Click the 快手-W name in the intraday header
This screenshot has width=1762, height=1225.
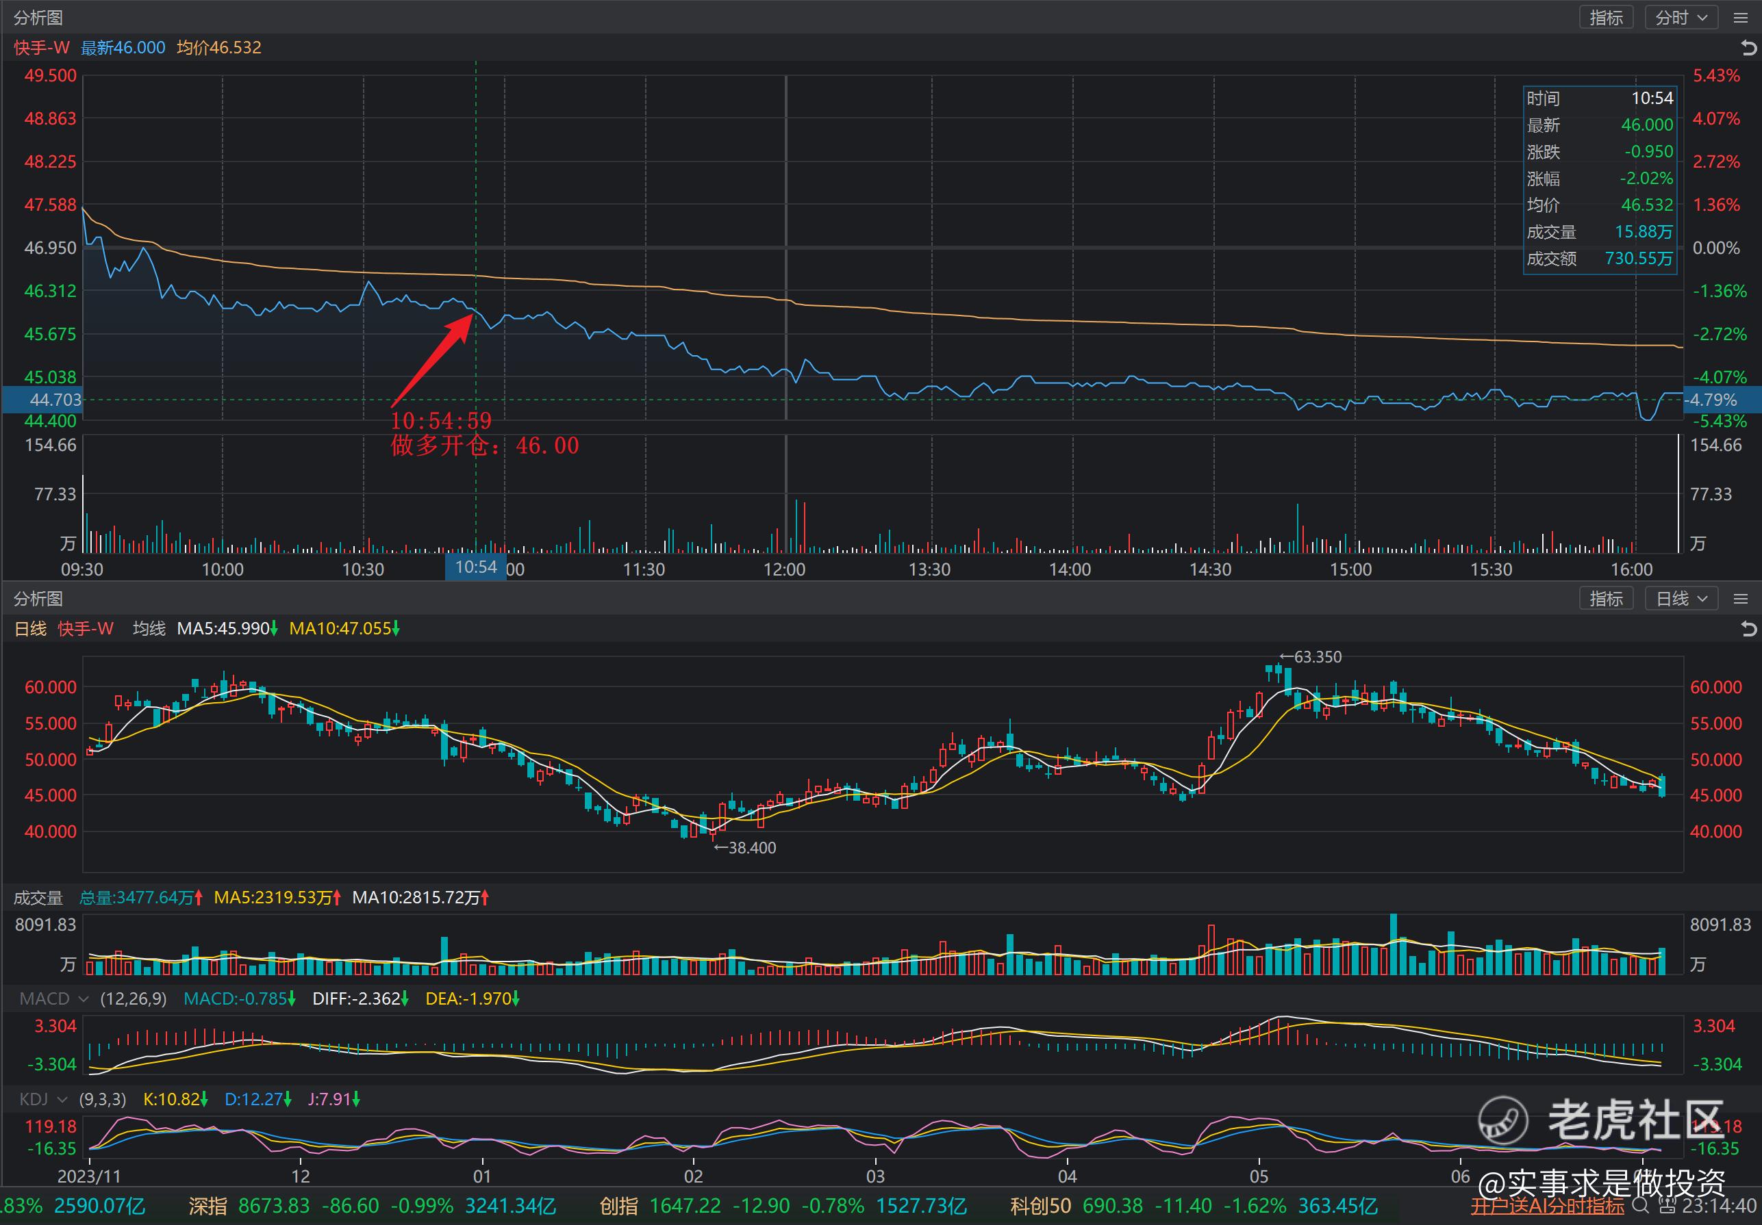point(42,47)
